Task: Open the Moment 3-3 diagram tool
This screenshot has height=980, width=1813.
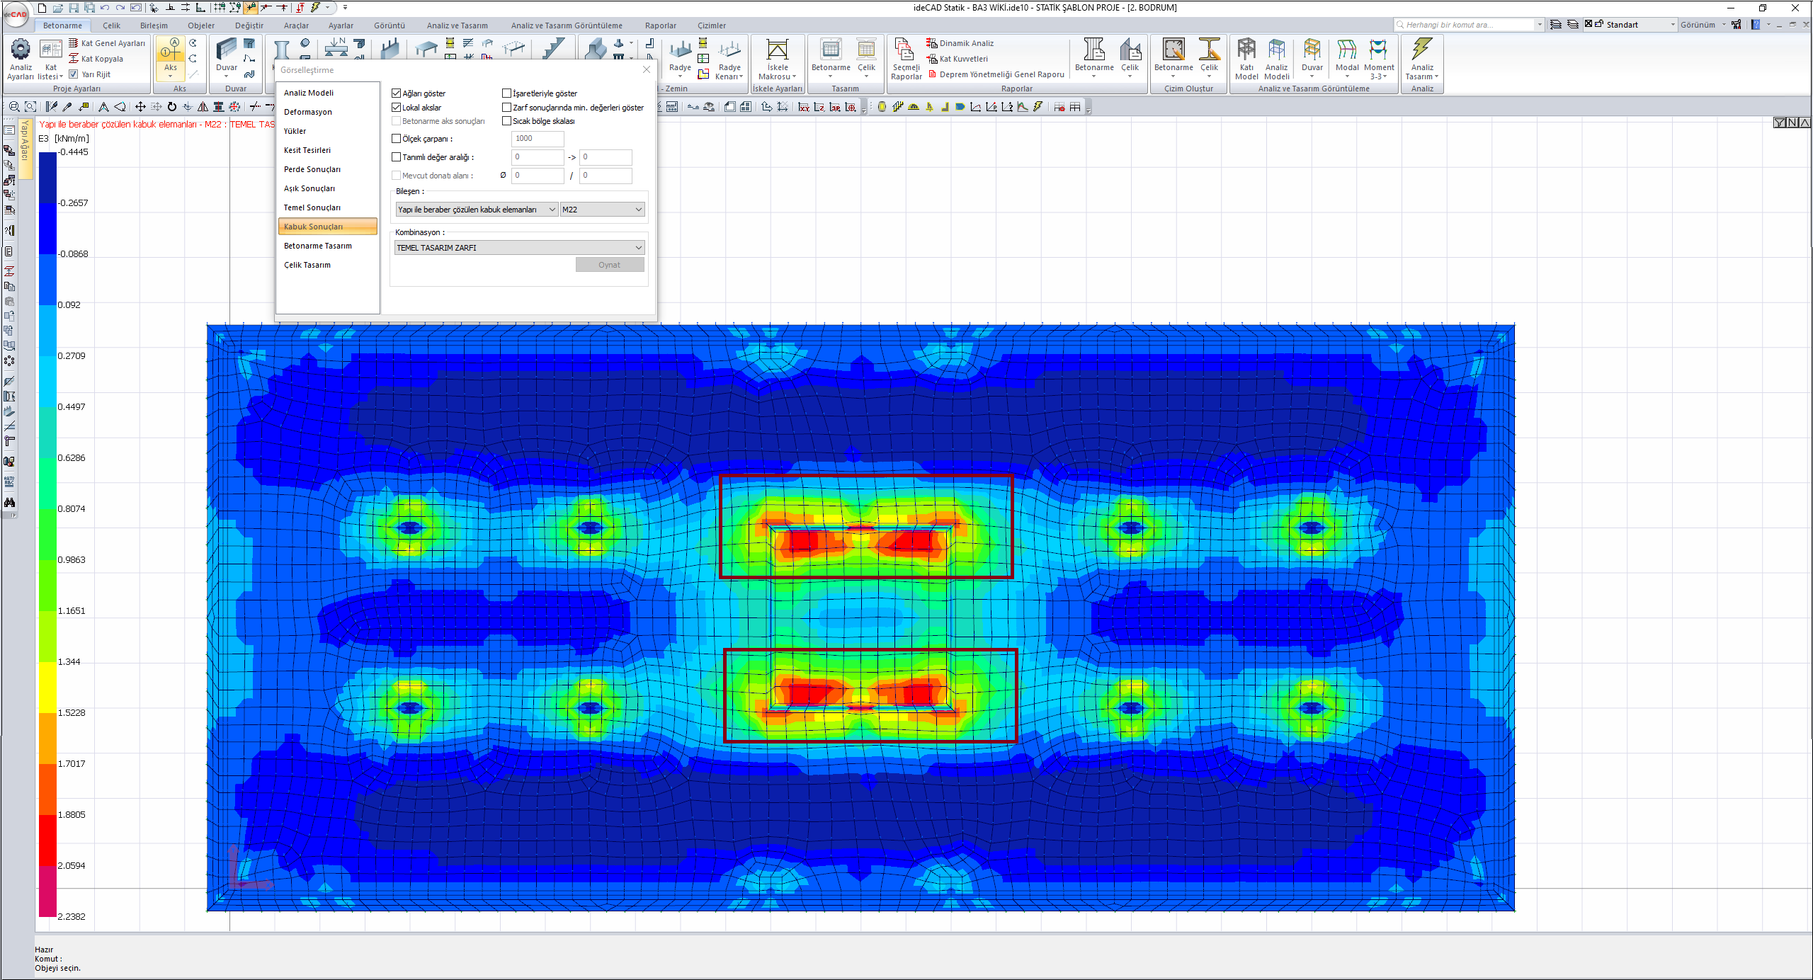Action: [1378, 51]
